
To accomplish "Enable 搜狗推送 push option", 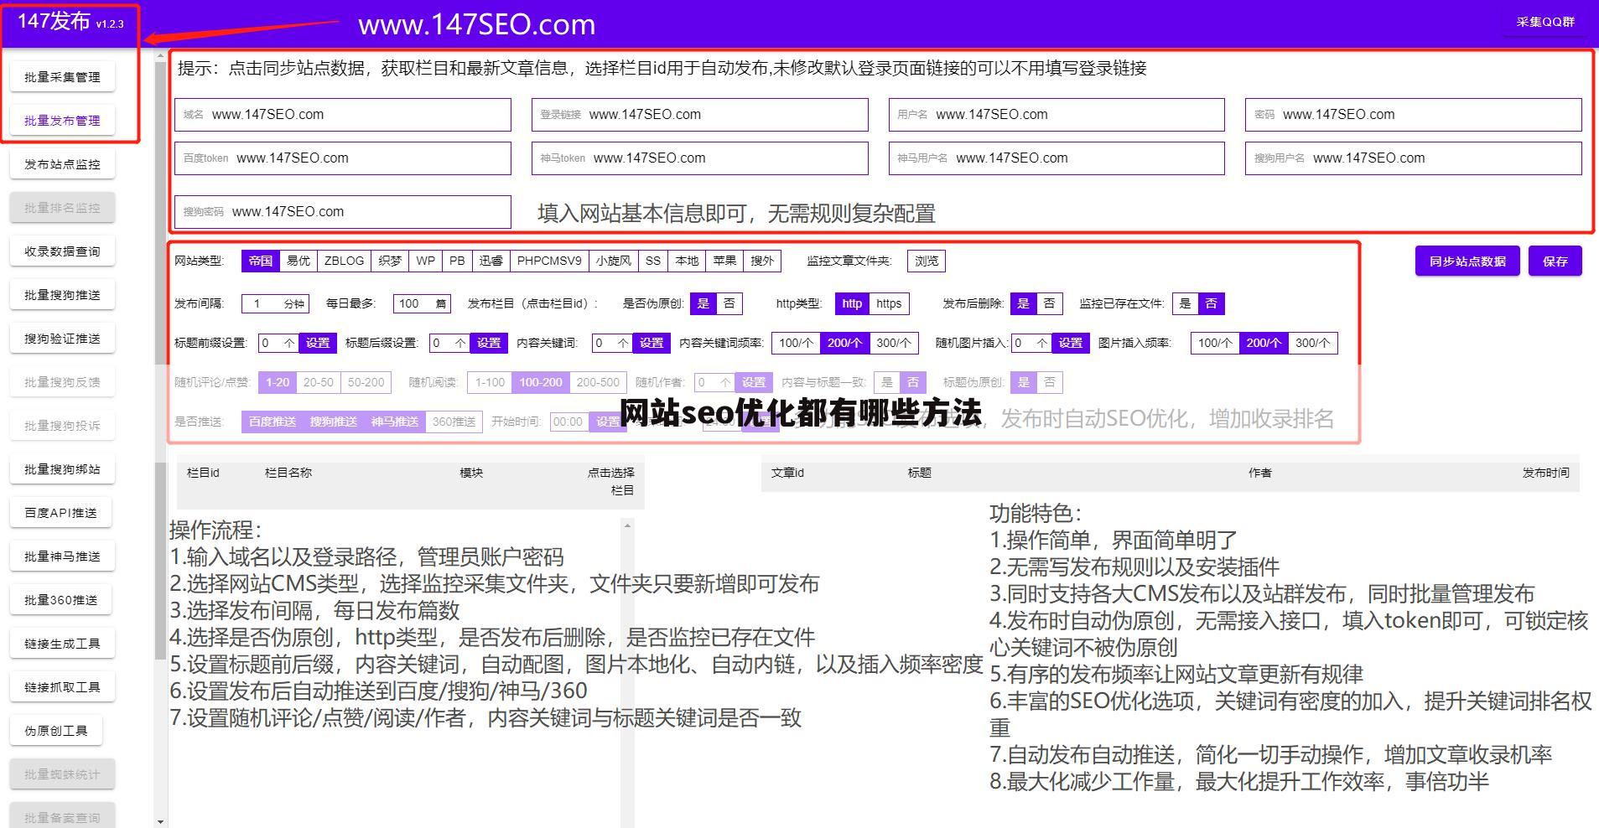I will [x=332, y=422].
